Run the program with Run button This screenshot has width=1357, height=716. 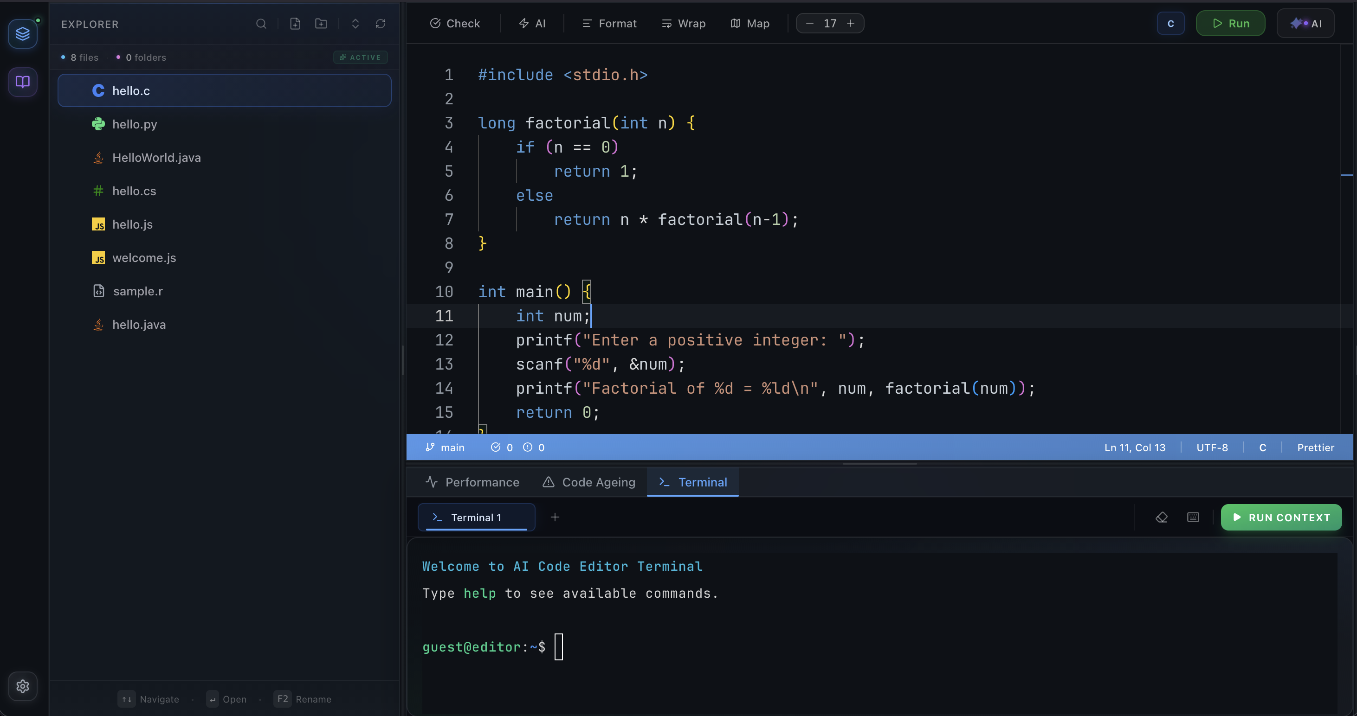[1231, 24]
